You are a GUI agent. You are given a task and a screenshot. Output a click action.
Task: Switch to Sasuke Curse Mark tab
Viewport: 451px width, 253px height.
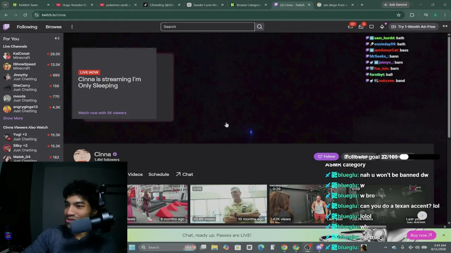point(205,5)
